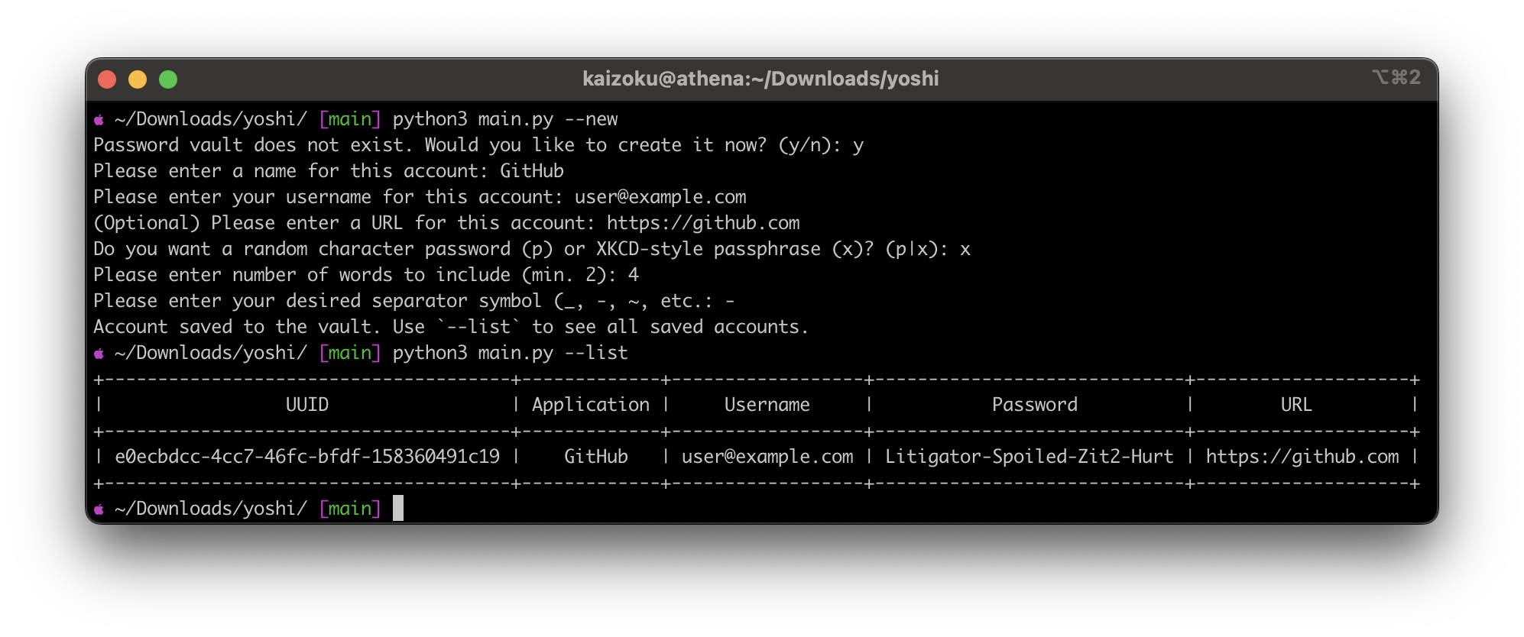
Task: Click the yellow minimize window button
Action: pyautogui.click(x=138, y=79)
